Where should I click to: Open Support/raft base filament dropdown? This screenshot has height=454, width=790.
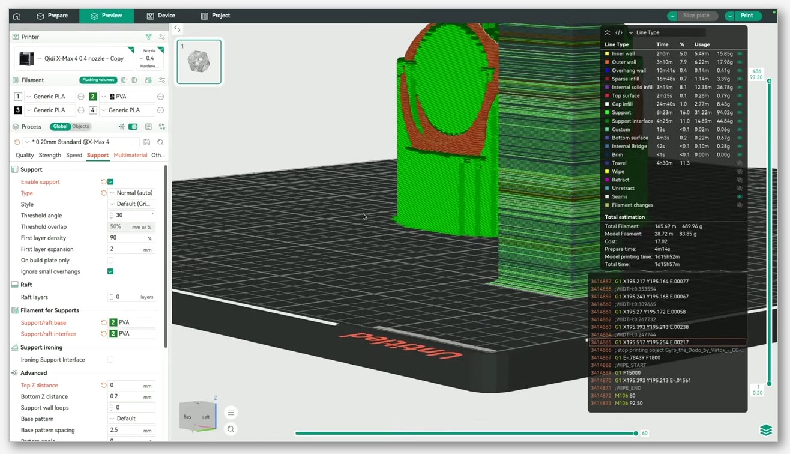coord(131,322)
